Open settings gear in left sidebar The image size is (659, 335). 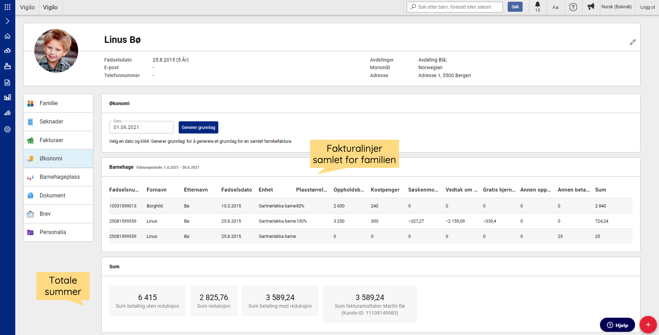coord(7,129)
